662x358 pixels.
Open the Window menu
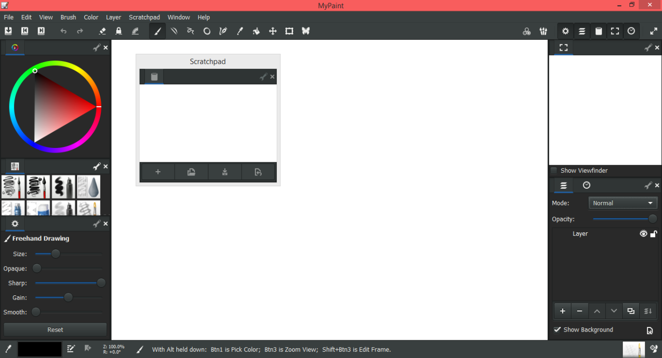tap(179, 17)
